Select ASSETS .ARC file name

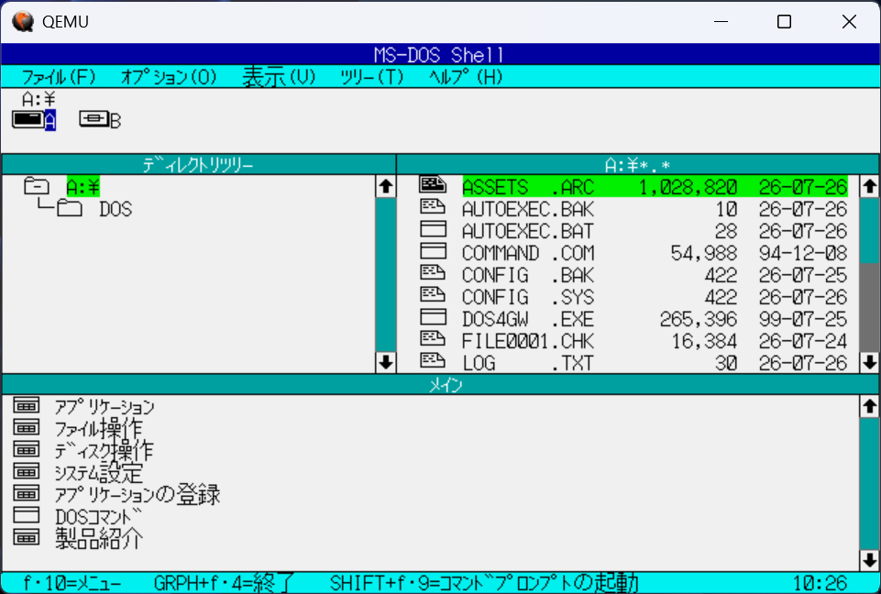pos(528,187)
